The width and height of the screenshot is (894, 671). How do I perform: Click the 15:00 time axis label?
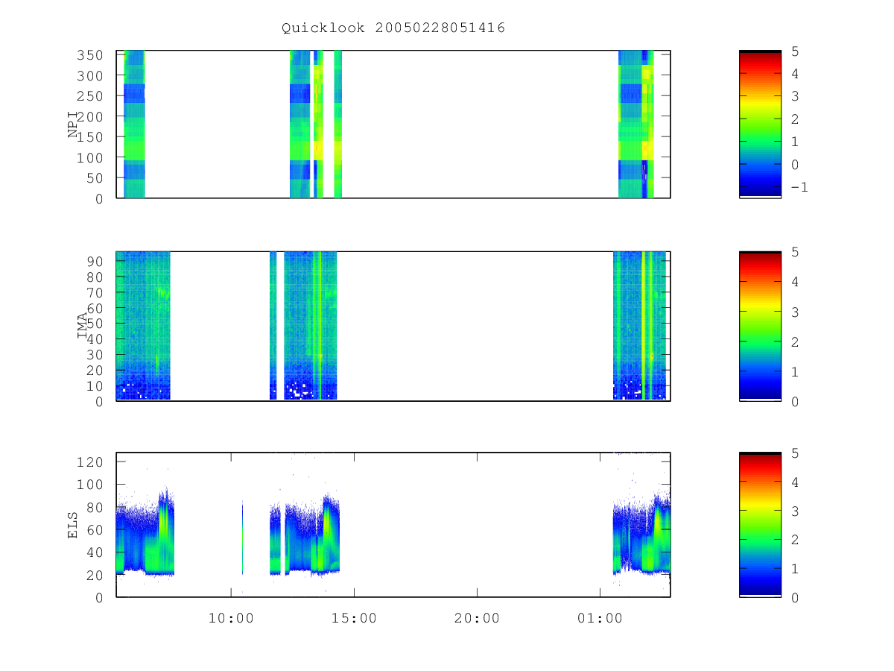click(x=354, y=618)
